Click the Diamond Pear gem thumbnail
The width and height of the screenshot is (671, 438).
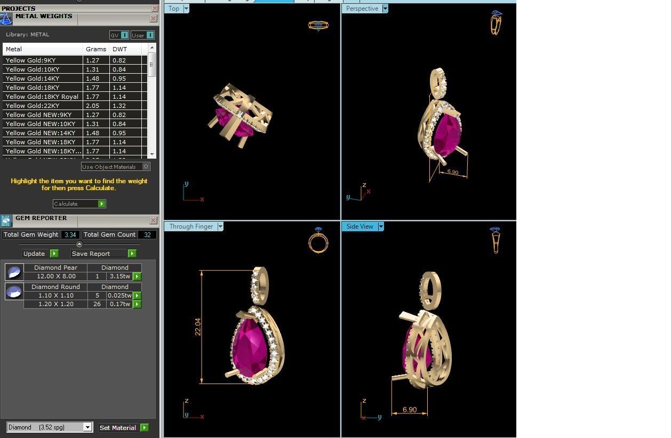[x=14, y=272]
